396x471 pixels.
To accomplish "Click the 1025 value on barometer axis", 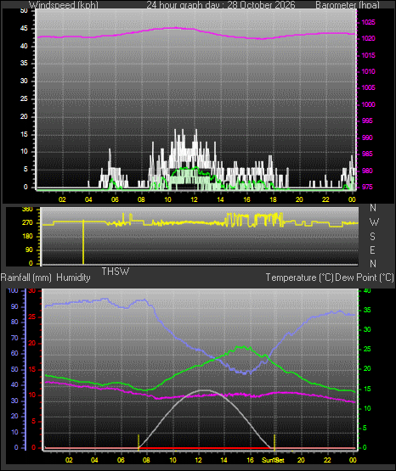I will (368, 23).
